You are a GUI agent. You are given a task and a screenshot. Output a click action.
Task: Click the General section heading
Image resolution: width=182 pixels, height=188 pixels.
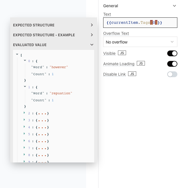coord(111,6)
